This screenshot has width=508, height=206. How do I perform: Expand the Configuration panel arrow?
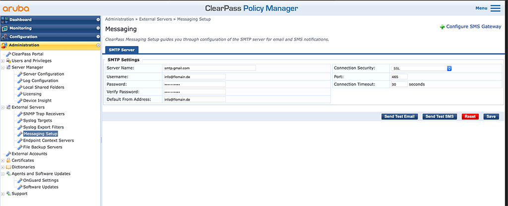point(98,37)
